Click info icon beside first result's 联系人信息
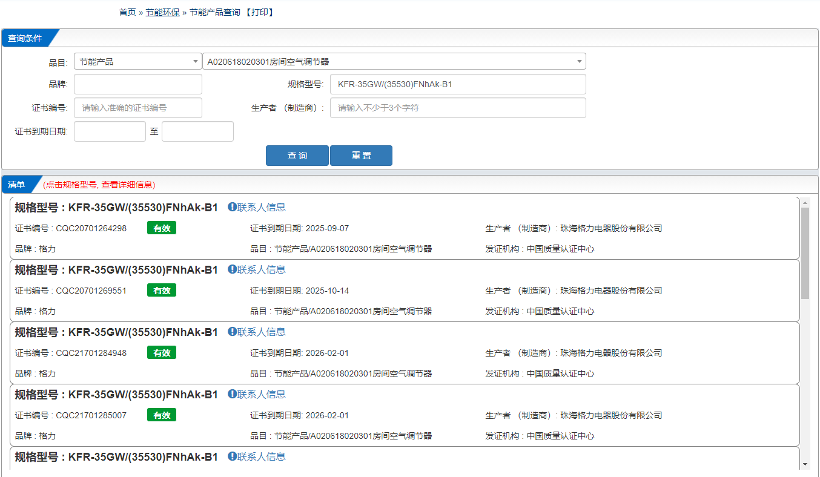Viewport: 820px width, 477px height. coord(232,207)
